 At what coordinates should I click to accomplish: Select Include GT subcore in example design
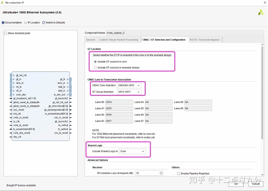95,67
